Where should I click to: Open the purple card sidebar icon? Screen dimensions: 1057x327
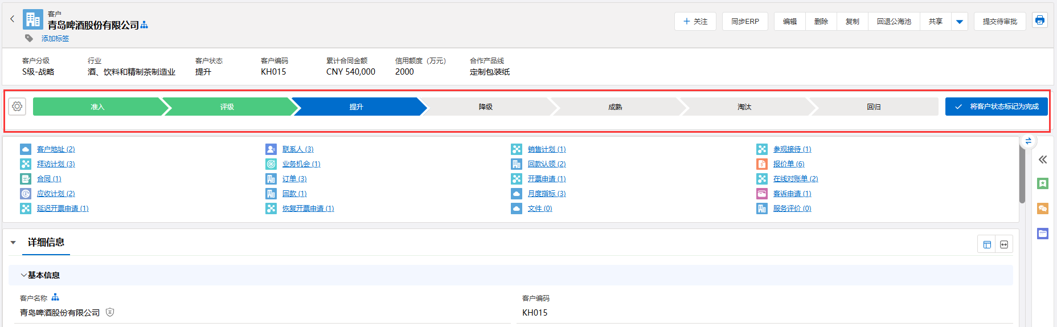[x=1042, y=234]
